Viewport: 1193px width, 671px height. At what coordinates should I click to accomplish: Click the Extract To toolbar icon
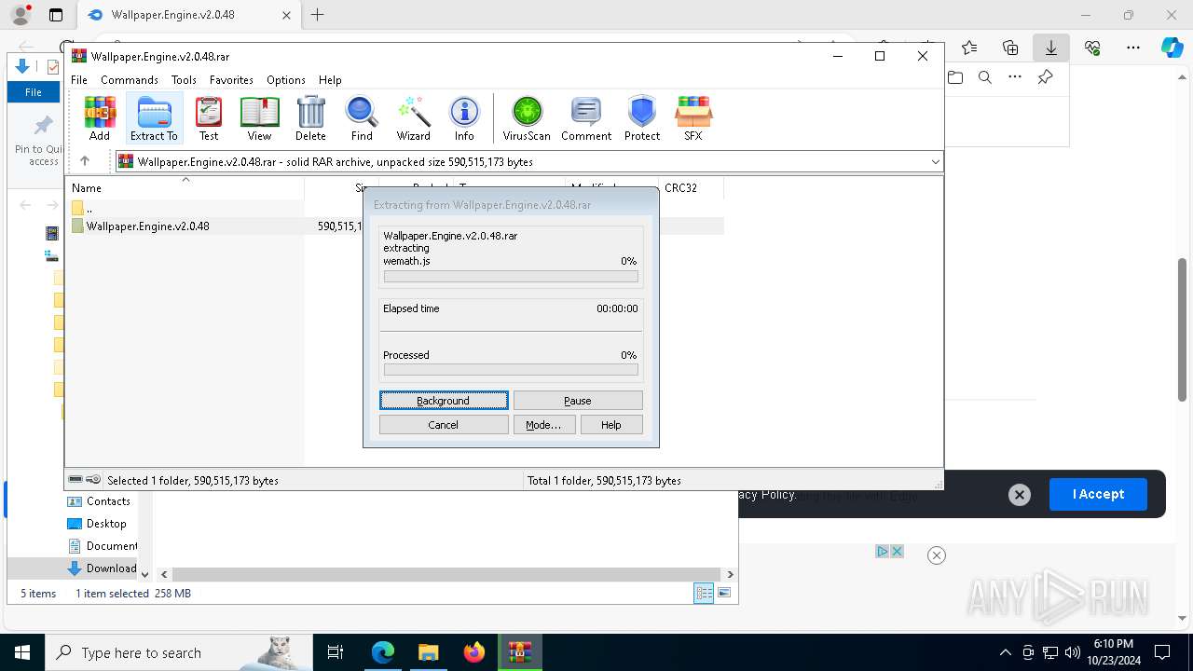(x=154, y=117)
